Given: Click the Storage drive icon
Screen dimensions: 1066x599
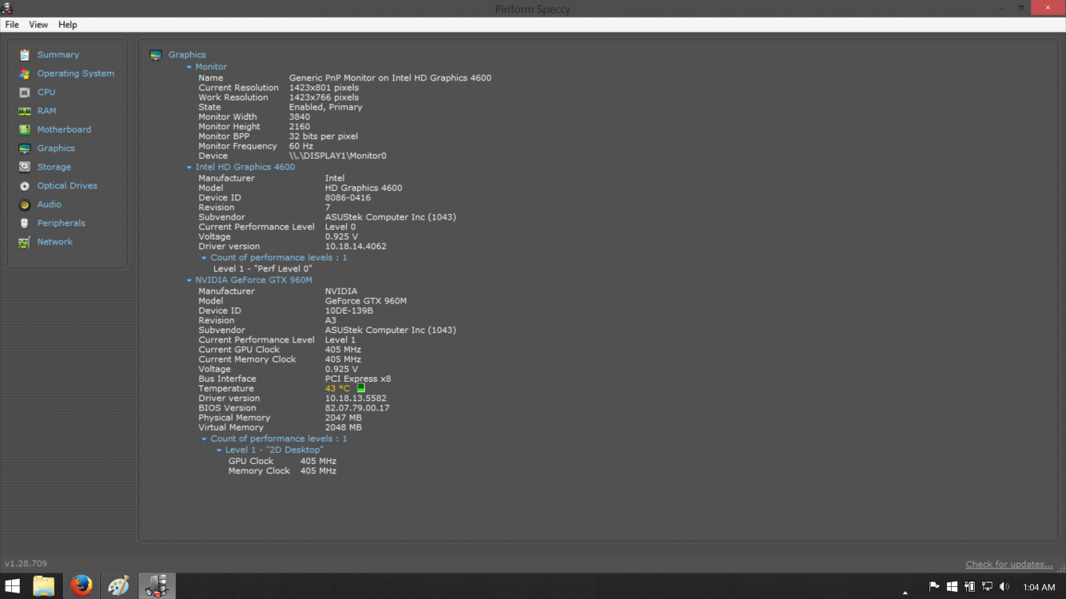Looking at the screenshot, I should point(25,167).
